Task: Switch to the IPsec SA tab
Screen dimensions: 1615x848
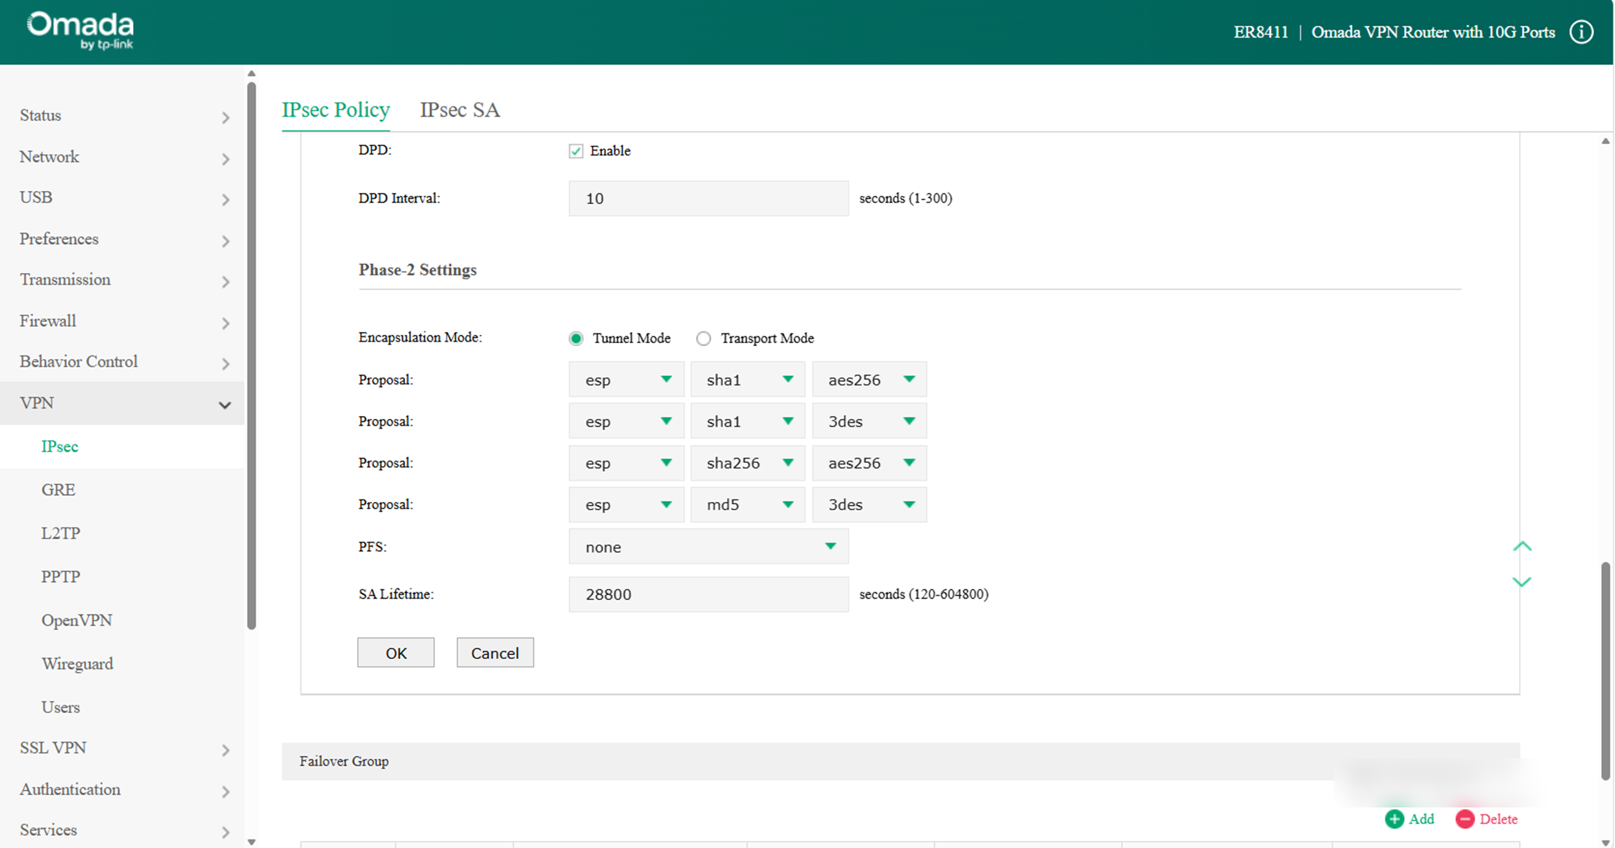Action: tap(459, 109)
